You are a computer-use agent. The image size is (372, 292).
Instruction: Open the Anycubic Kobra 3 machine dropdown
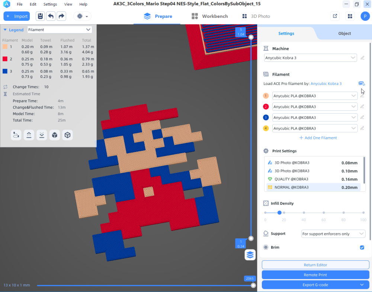pos(310,58)
